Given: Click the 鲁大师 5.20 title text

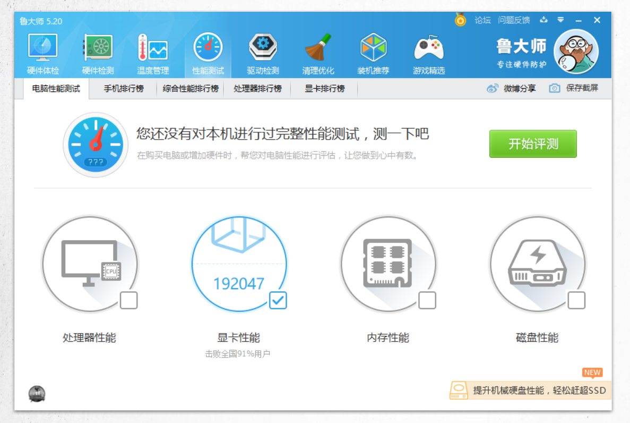Looking at the screenshot, I should pos(41,21).
